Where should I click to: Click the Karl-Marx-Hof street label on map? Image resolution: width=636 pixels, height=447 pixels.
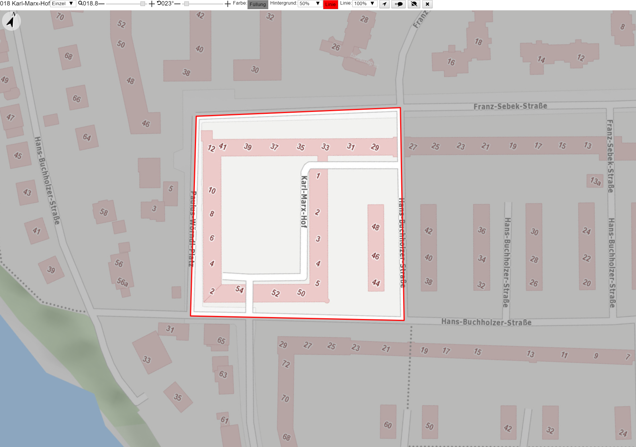pos(304,202)
